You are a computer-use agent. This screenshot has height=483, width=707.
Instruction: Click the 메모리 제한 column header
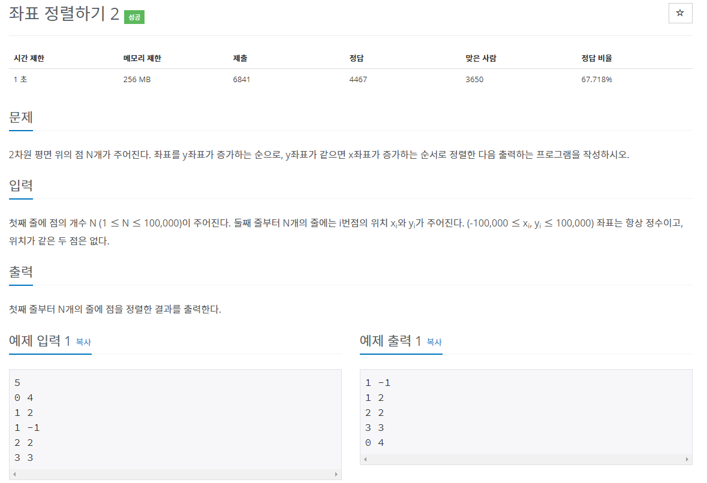pos(142,58)
